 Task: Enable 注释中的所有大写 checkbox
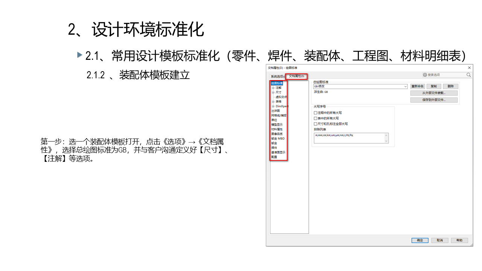(x=316, y=113)
